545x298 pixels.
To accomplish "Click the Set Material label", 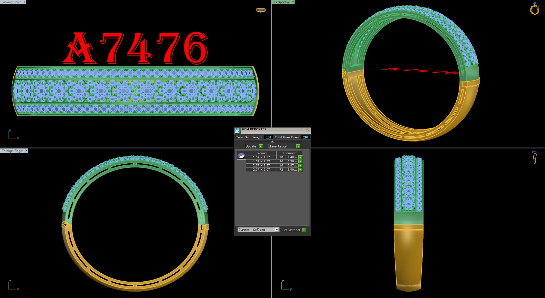I will coord(291,230).
